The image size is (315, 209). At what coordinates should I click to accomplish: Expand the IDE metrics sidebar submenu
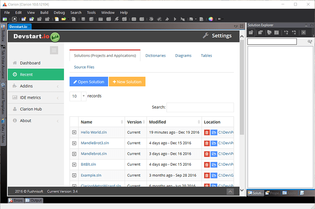58,98
